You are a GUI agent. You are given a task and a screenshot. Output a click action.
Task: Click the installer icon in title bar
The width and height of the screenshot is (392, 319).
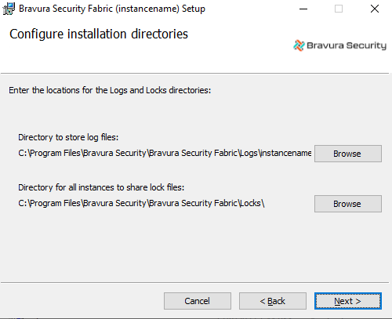click(9, 9)
